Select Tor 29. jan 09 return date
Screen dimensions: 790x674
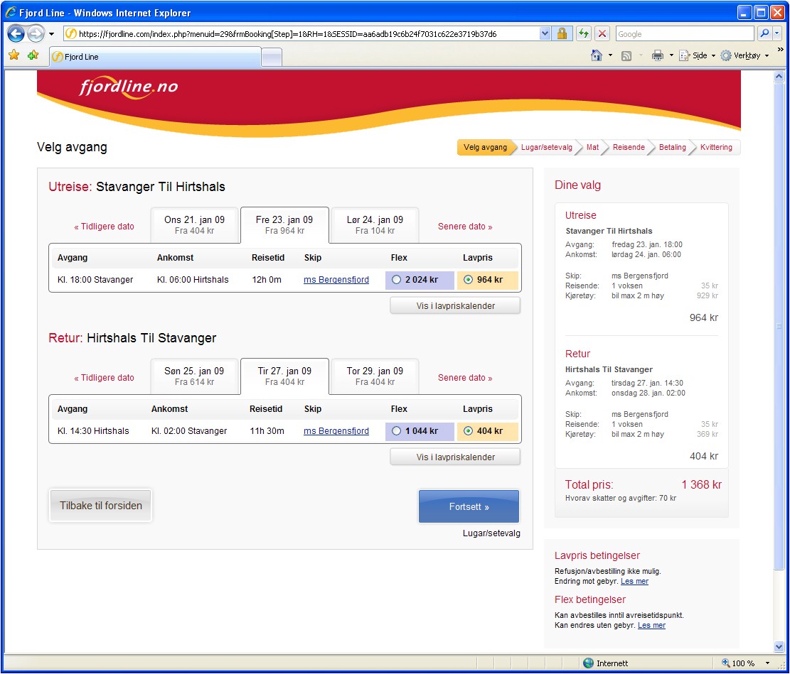tap(375, 376)
